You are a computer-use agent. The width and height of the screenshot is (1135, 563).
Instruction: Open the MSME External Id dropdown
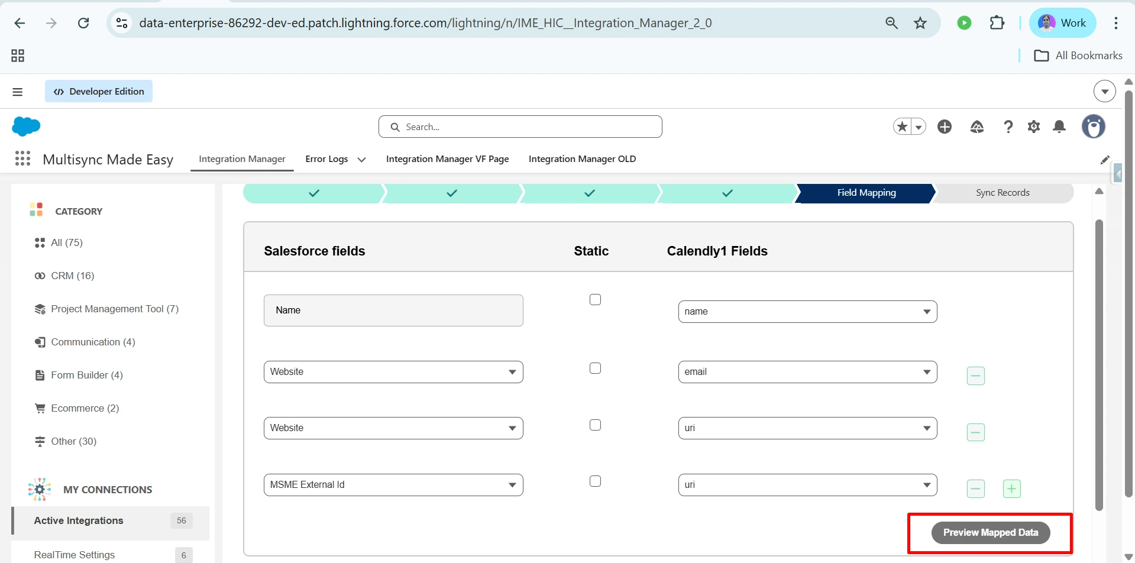coord(393,485)
